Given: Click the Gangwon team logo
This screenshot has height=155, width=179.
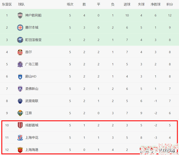Looking at the screenshot, I should [20, 113].
